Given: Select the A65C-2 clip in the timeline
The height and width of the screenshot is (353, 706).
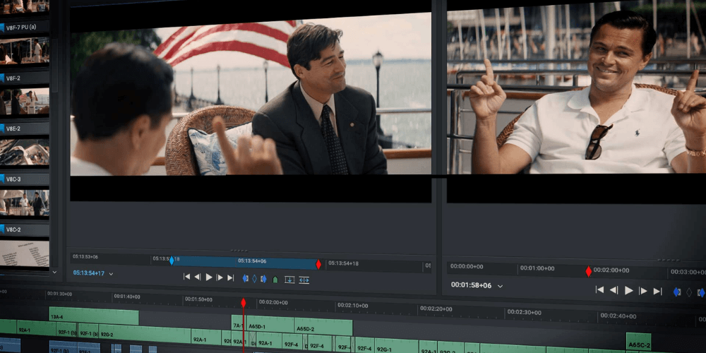Looking at the screenshot, I should [x=638, y=342].
